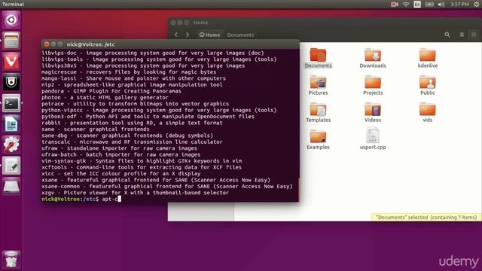The width and height of the screenshot is (482, 271).
Task: Click the 'xzgv - Picture viewer' output line
Action: [136, 193]
